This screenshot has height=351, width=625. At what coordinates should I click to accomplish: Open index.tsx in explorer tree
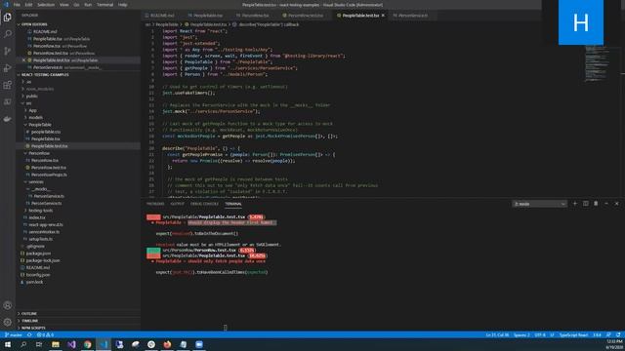[x=37, y=217]
